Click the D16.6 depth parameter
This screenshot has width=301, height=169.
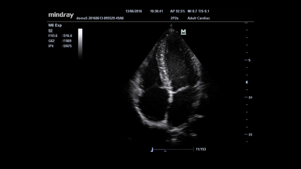click(68, 35)
